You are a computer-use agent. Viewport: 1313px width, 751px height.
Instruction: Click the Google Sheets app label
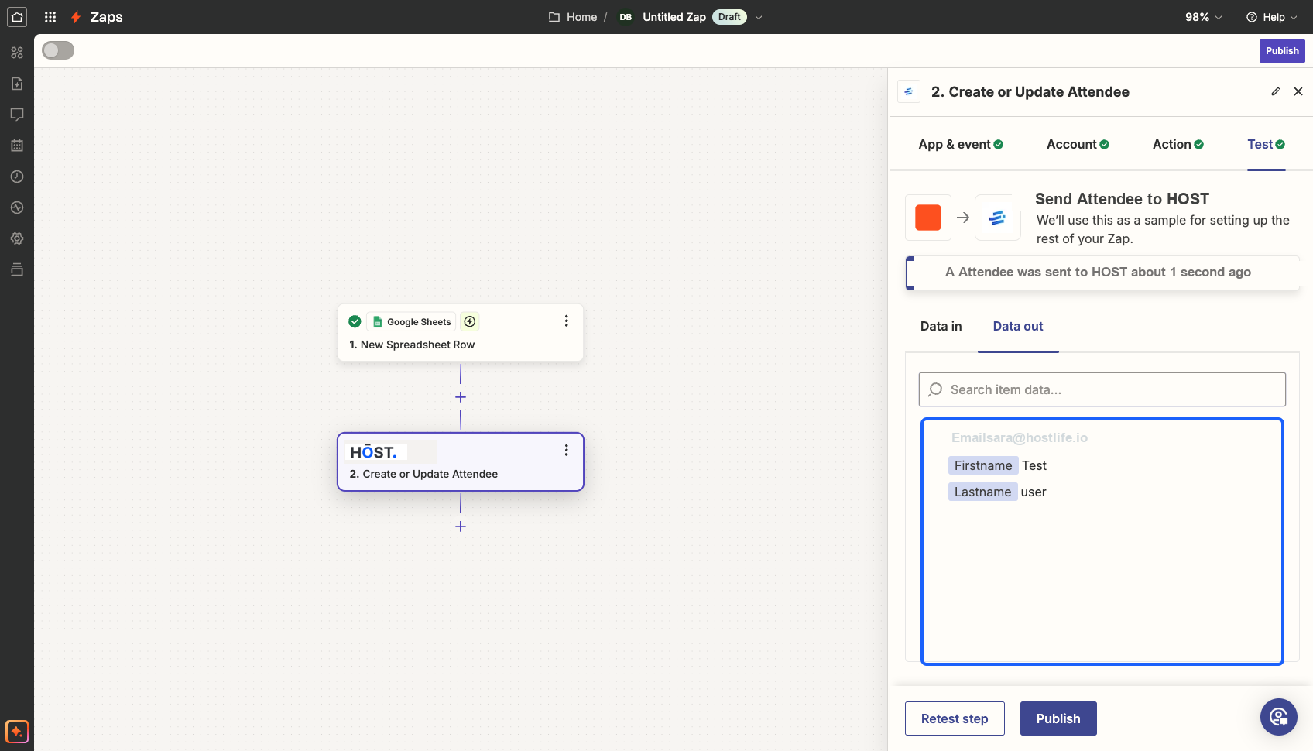411,321
